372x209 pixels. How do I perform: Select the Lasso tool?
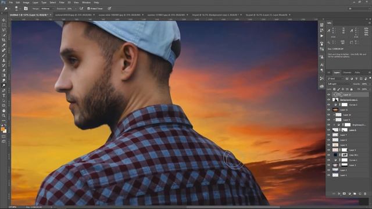point(3,30)
